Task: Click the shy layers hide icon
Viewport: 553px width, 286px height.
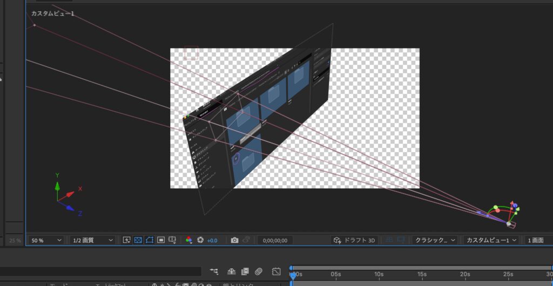Action: click(x=231, y=271)
